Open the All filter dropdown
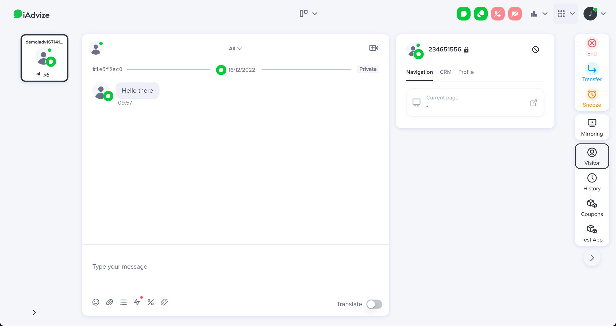Image resolution: width=616 pixels, height=326 pixels. pos(235,49)
